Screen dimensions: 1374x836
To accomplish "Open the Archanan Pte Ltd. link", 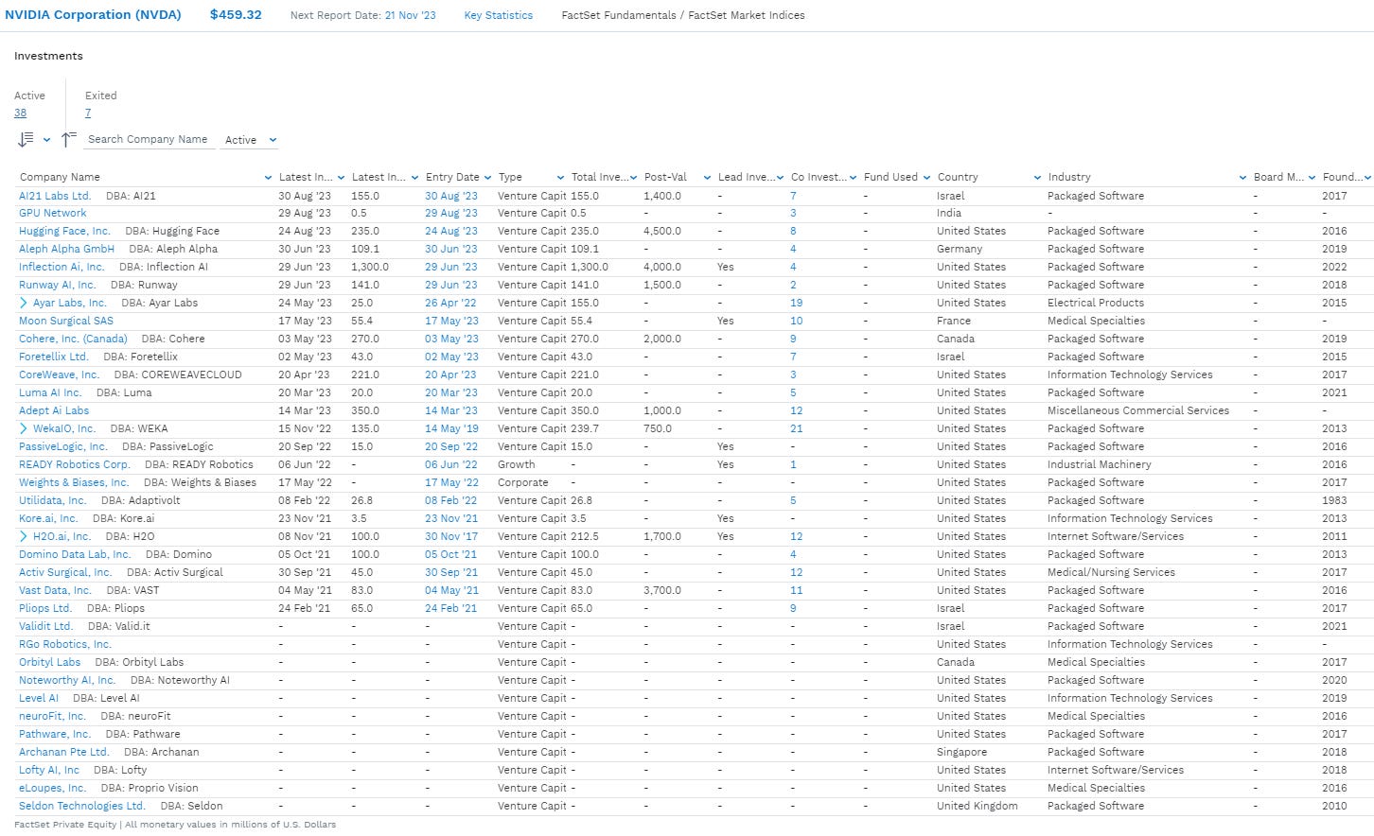I will 64,752.
